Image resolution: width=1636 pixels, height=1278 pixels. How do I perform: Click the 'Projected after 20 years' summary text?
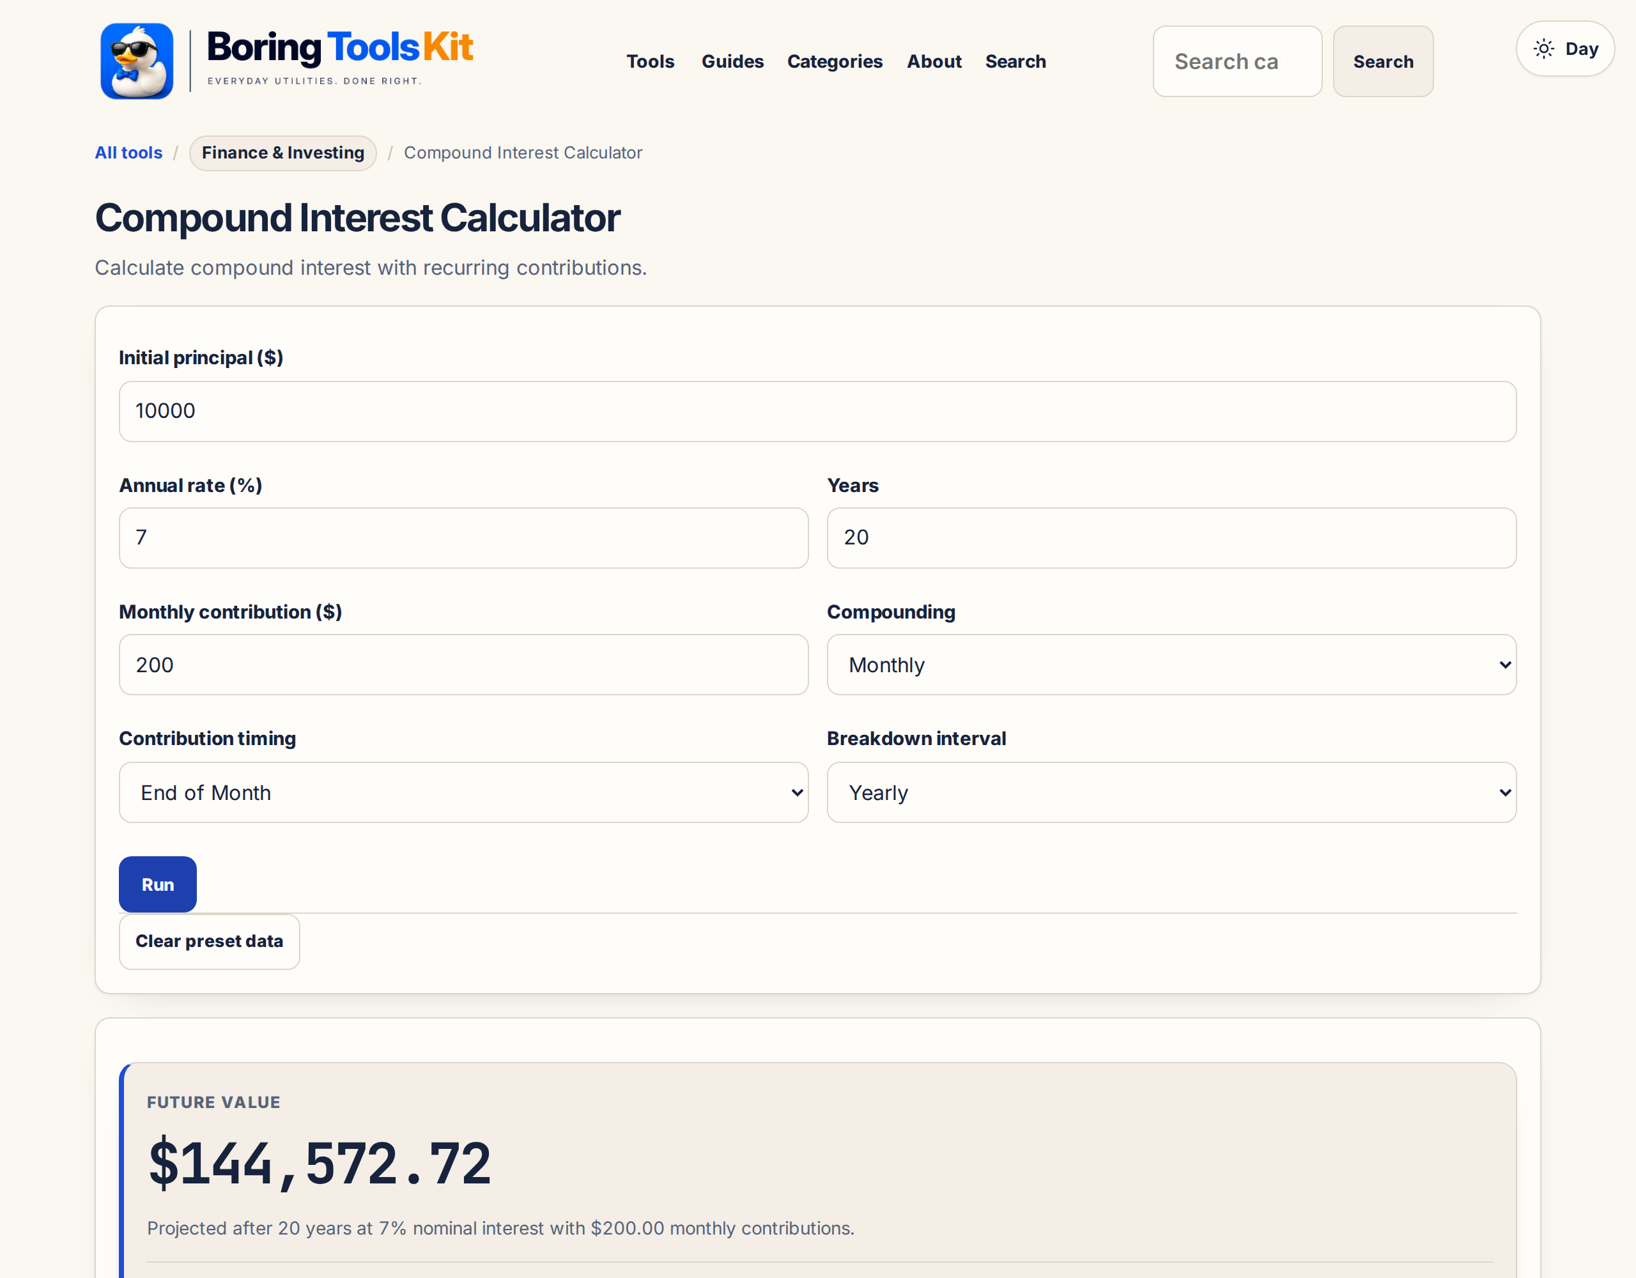500,1228
